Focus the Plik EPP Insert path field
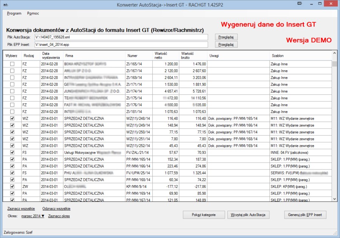 coord(121,45)
